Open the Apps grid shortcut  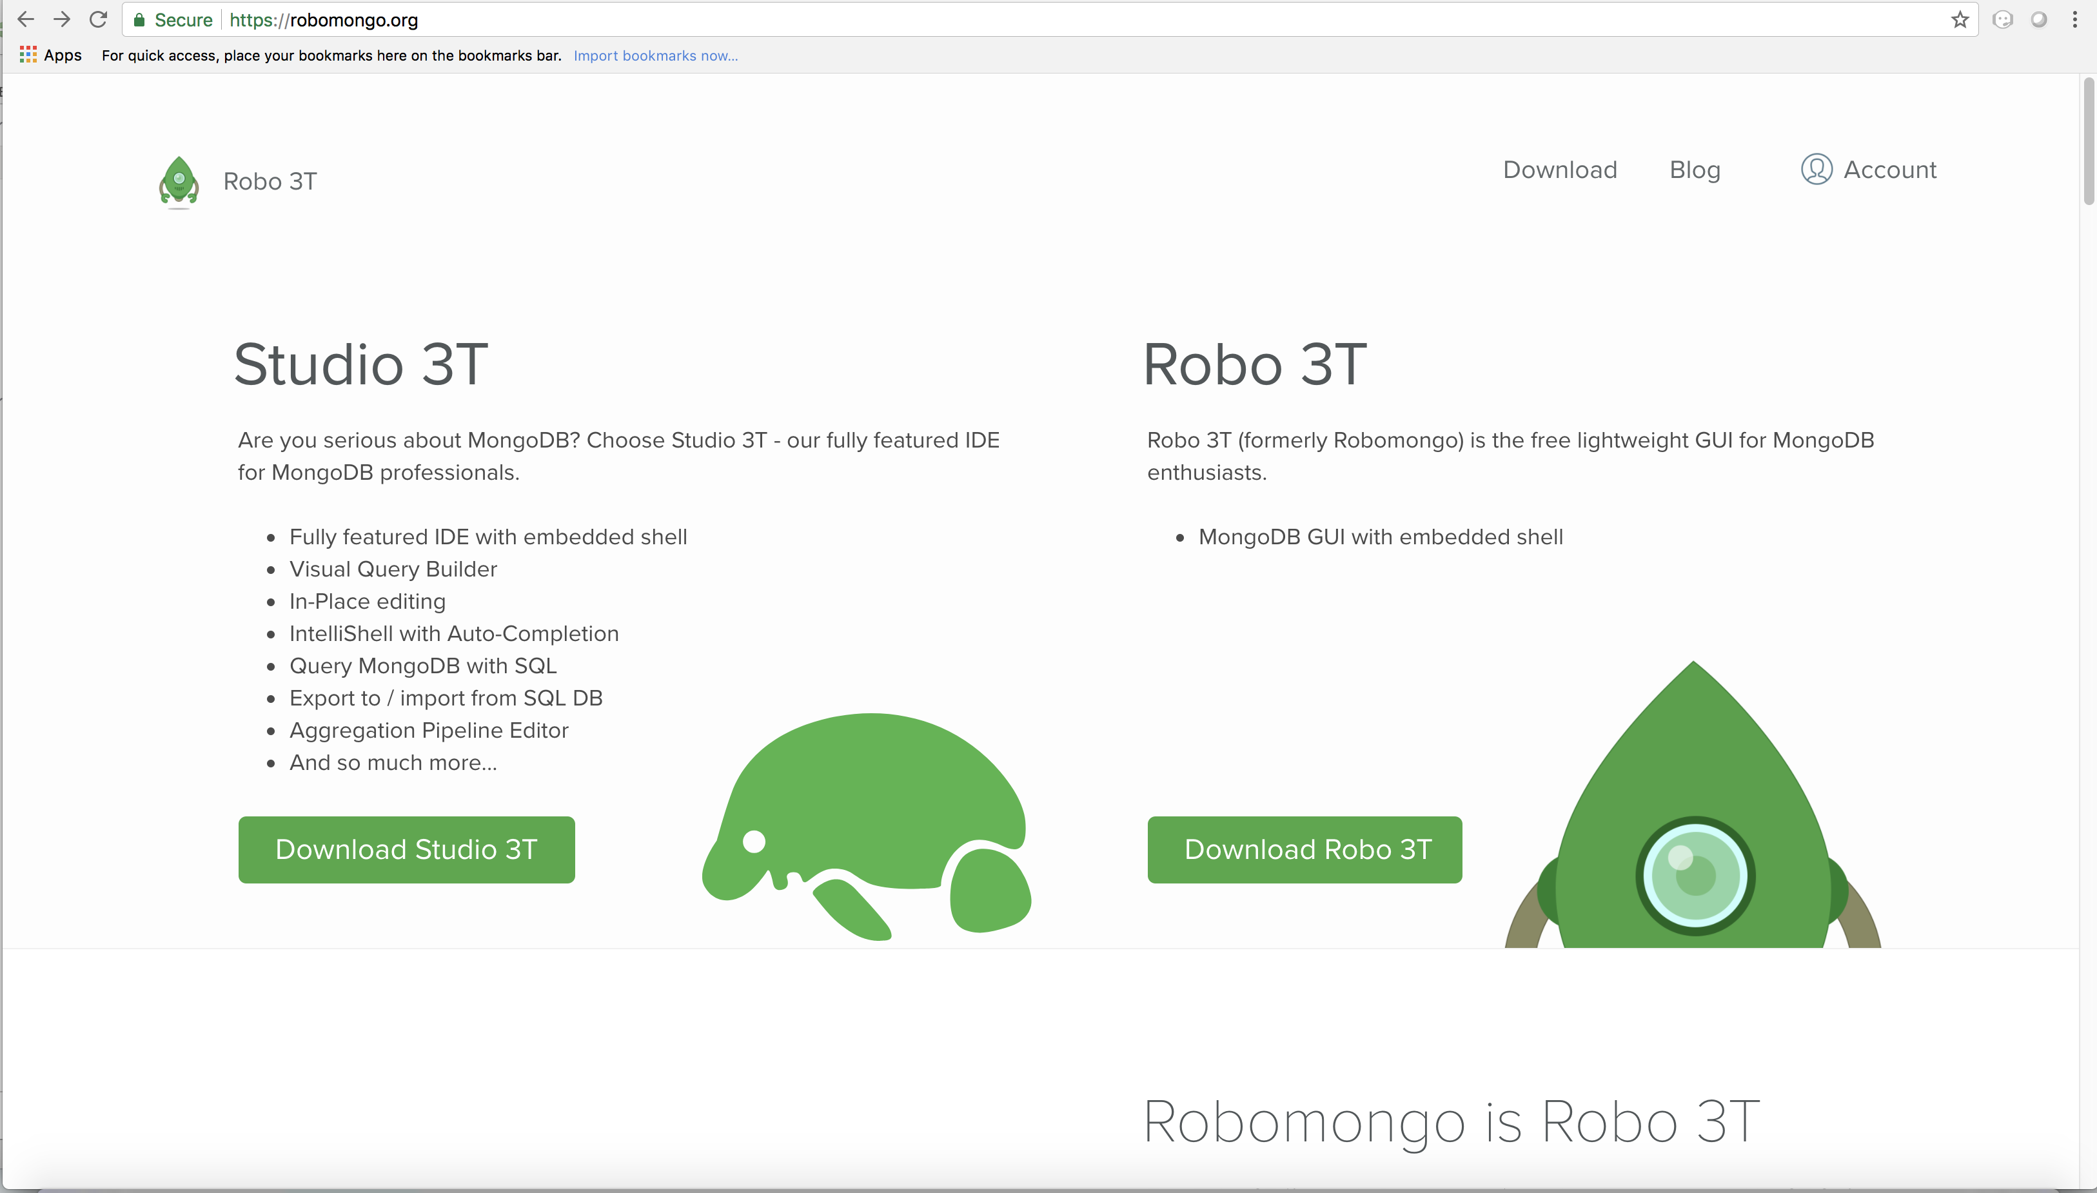coord(50,55)
